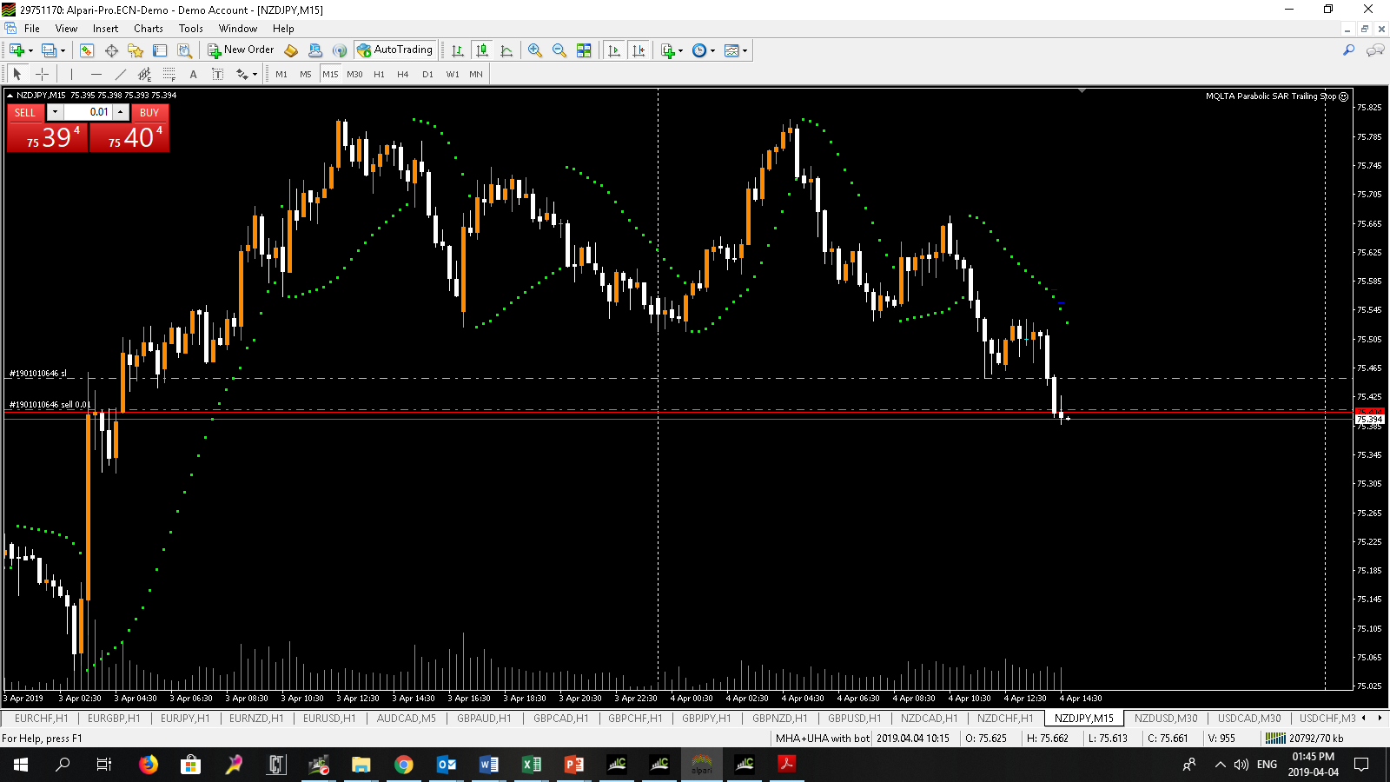Image resolution: width=1390 pixels, height=782 pixels.
Task: Select the M1 timeframe
Action: 281,74
